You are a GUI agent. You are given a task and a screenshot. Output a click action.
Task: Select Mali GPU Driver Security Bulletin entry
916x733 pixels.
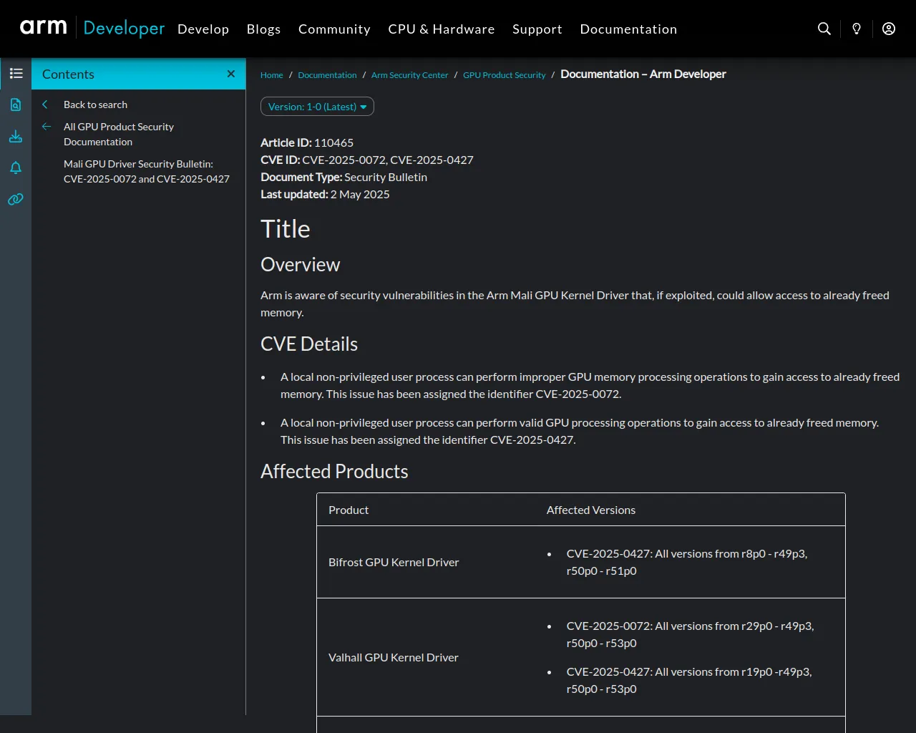point(147,171)
